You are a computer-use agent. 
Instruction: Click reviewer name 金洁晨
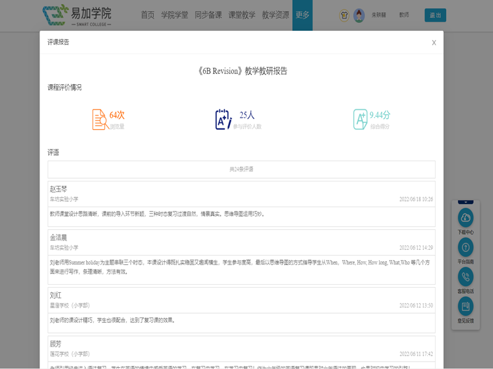pos(59,237)
